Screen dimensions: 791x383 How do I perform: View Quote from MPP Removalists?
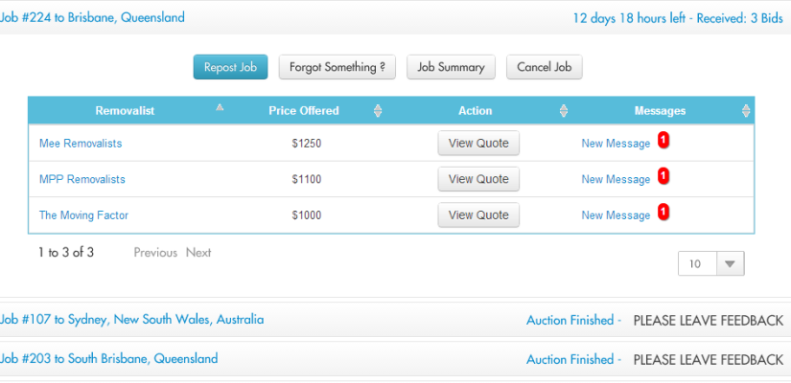[x=478, y=179]
